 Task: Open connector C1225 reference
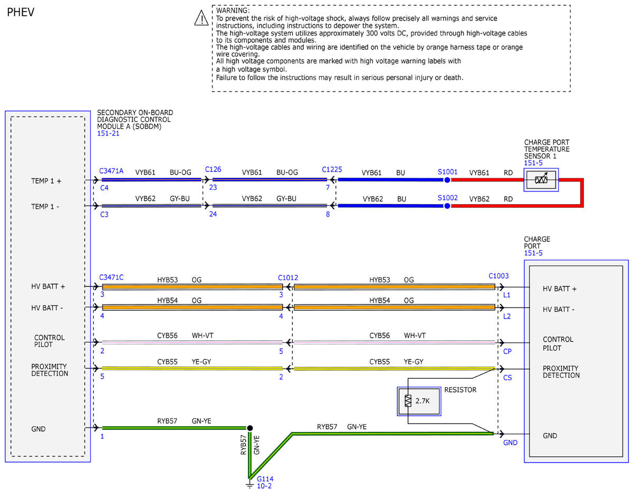[x=332, y=170]
